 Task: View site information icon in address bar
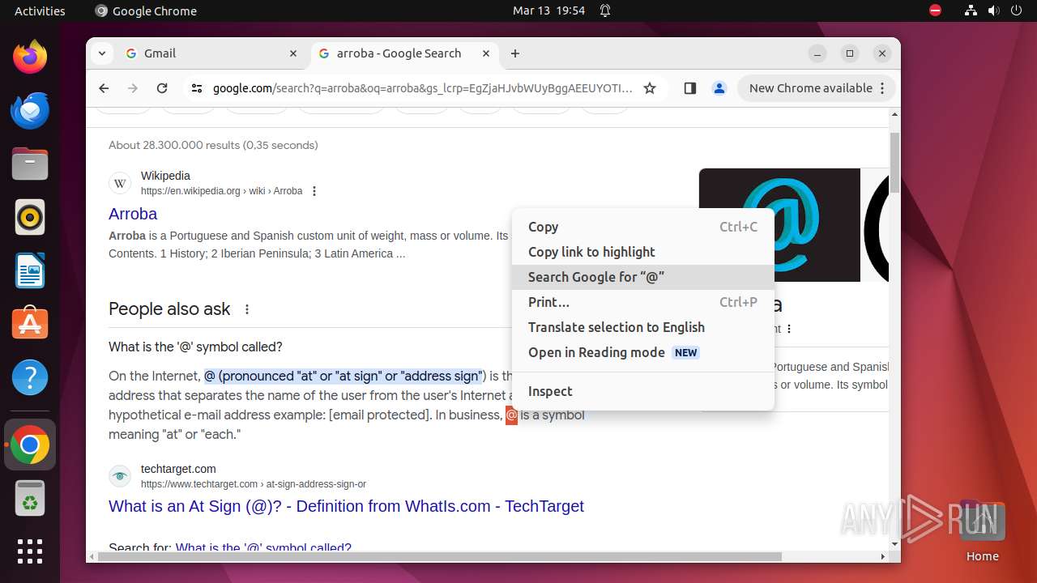point(197,88)
